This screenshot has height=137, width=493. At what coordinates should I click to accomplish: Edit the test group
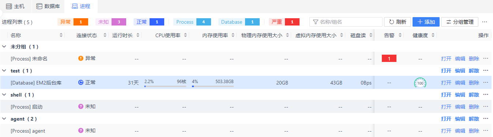pyautogui.click(x=460, y=71)
